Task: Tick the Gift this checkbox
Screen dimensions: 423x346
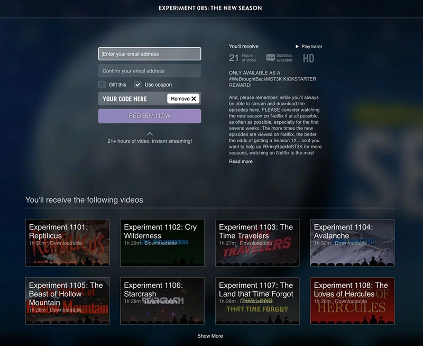Action: click(102, 85)
